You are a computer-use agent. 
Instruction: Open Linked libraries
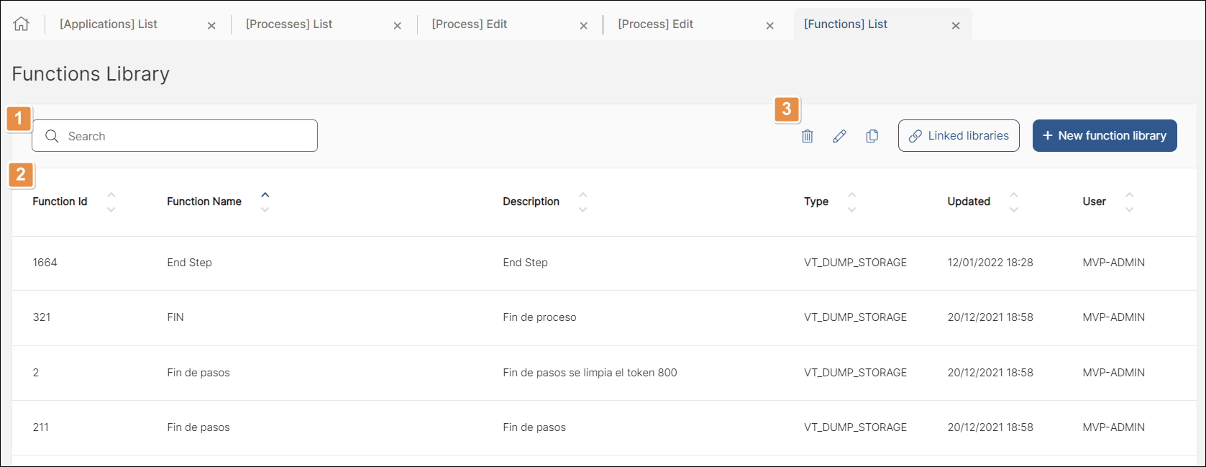point(959,136)
